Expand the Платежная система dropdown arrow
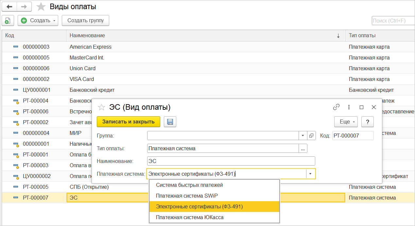Image resolution: width=415 pixels, height=226 pixels. click(x=310, y=174)
